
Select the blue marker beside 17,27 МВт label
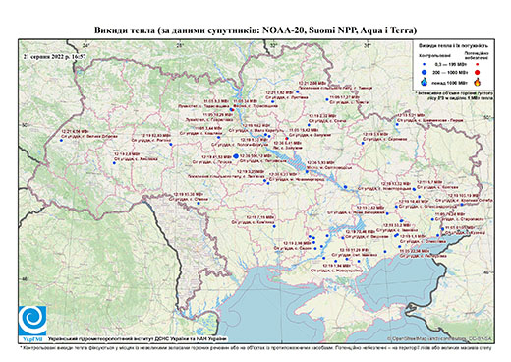(327, 99)
